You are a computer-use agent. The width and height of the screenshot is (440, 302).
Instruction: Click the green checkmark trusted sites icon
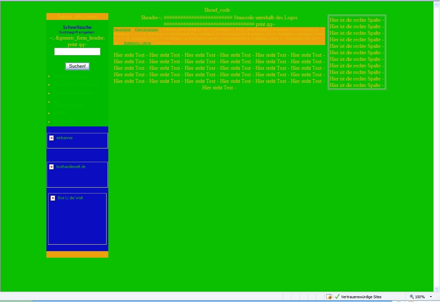(337, 297)
